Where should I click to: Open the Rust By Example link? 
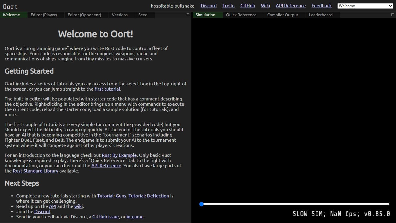point(119,155)
